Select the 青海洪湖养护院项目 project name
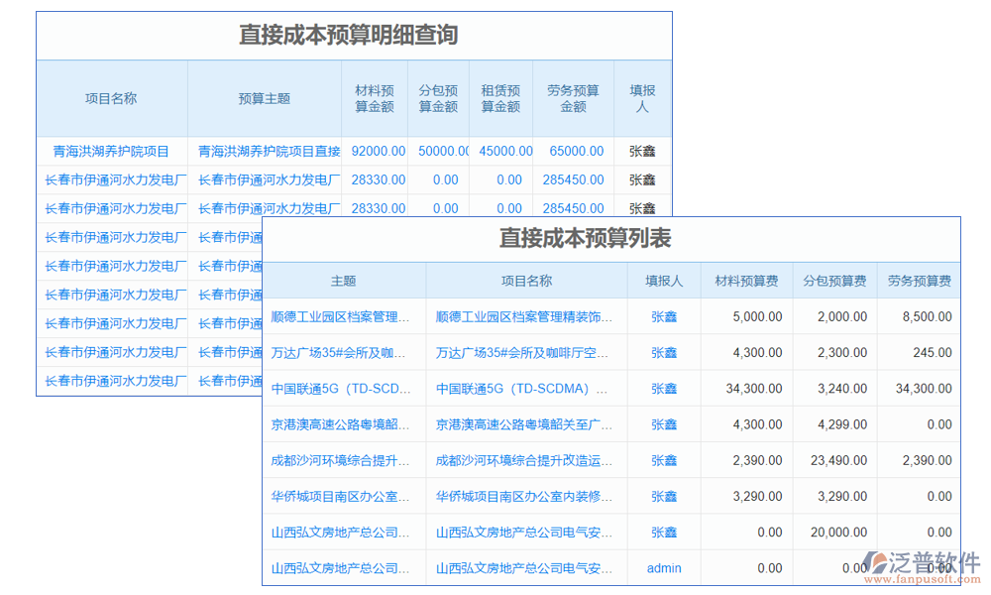The height and width of the screenshot is (595, 991). pos(109,151)
